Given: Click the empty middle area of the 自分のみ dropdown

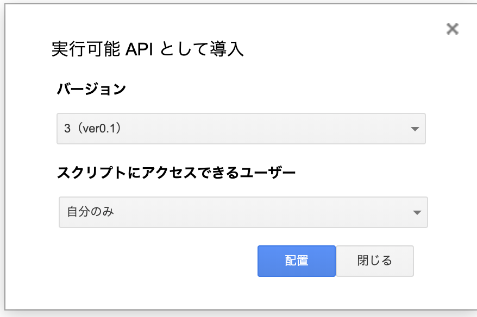Looking at the screenshot, I should pyautogui.click(x=263, y=212).
